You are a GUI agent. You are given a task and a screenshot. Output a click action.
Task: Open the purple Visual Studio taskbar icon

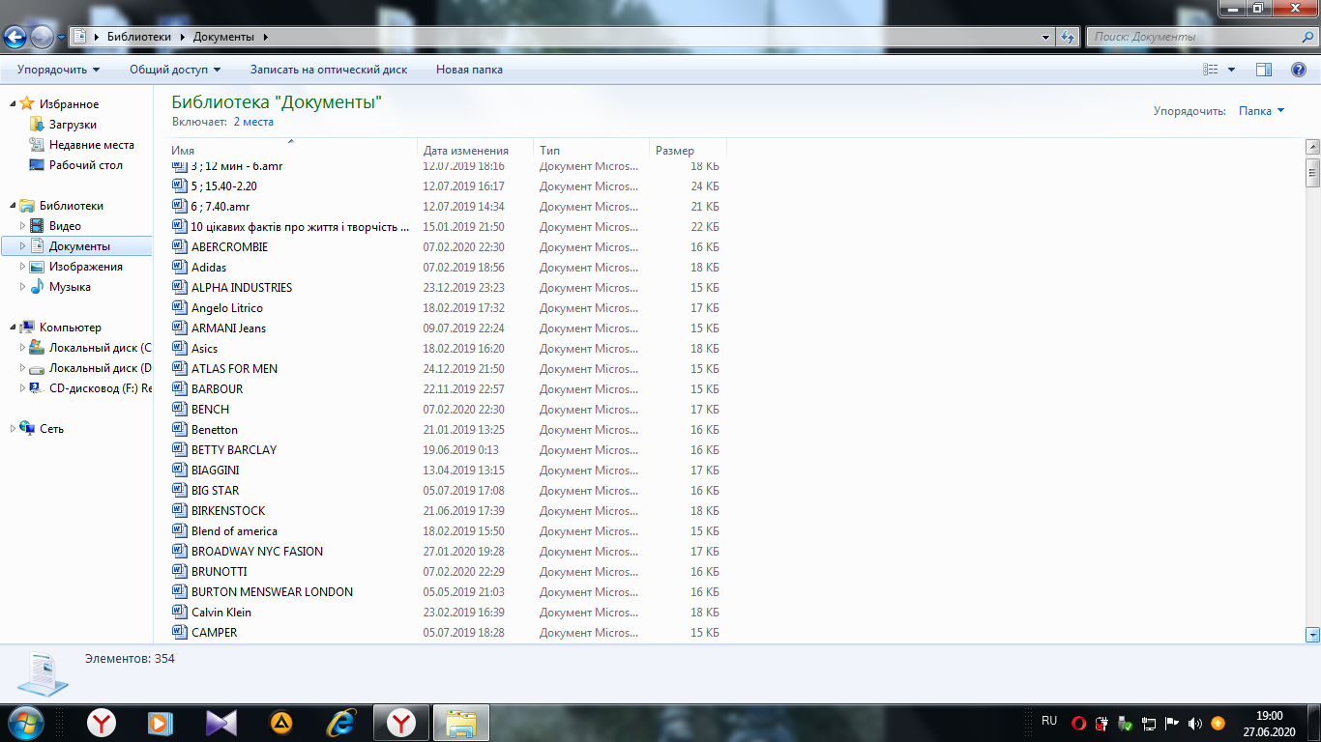tap(221, 723)
